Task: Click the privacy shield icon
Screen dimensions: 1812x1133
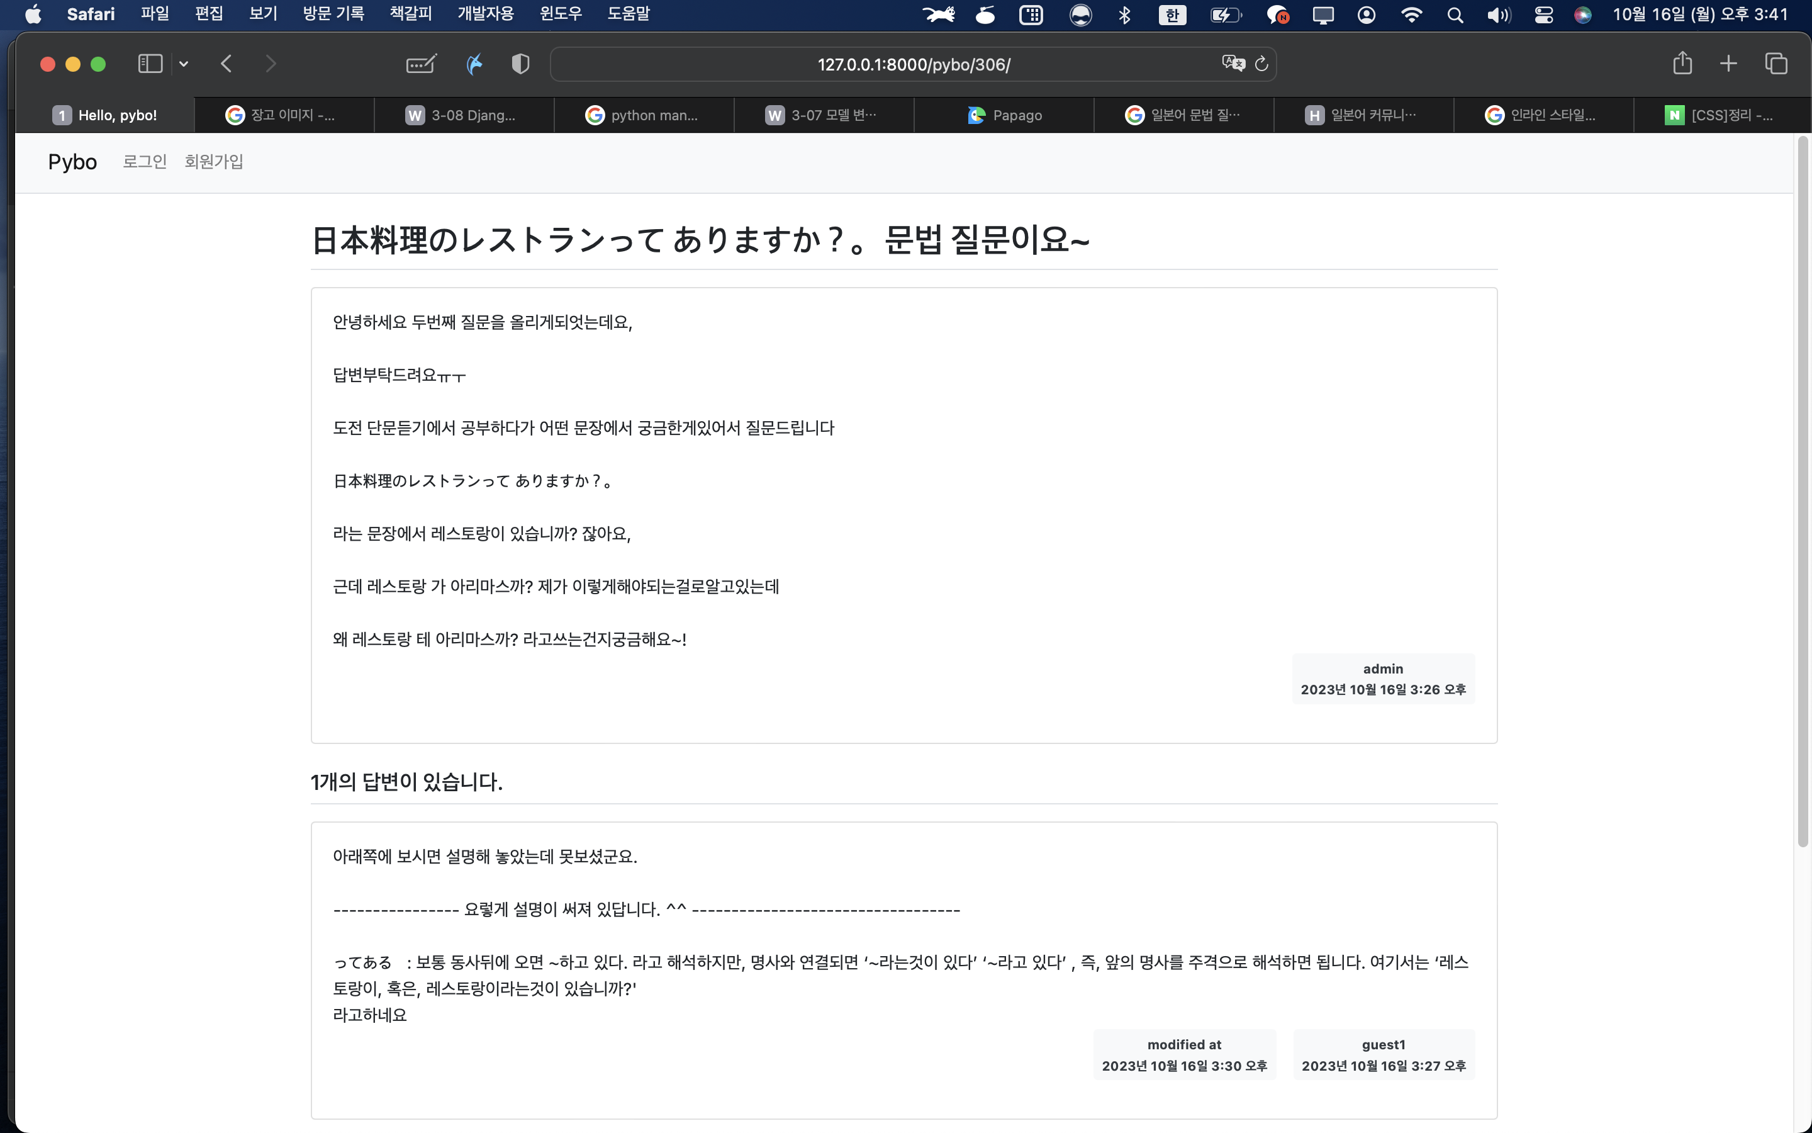Action: pos(520,64)
